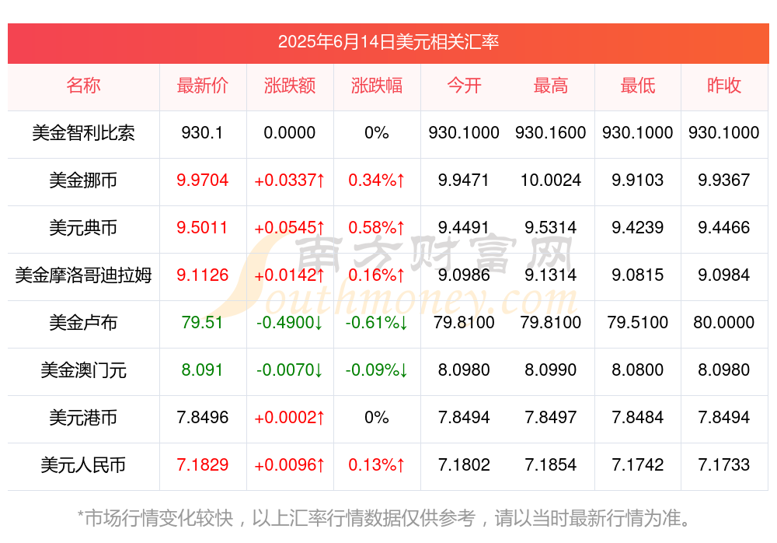Click latest price 9.5011
777x543 pixels.
point(202,228)
